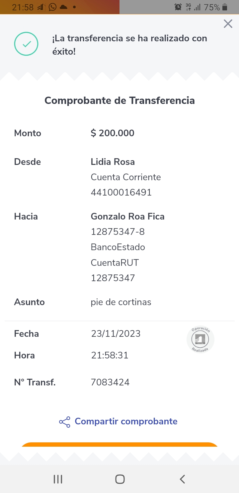
Task: Tap the WhatsApp notification icon in status bar
Action: (x=52, y=7)
